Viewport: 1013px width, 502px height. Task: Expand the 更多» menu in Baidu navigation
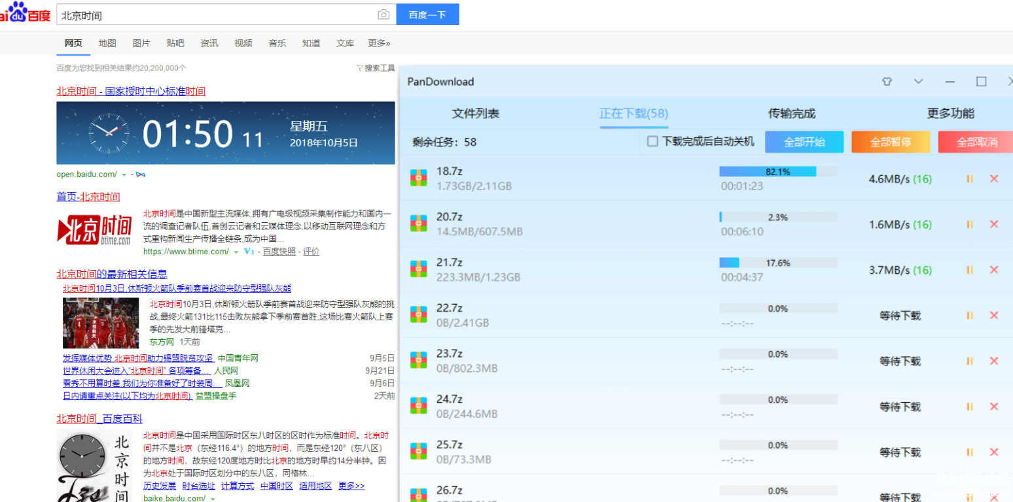(x=378, y=43)
